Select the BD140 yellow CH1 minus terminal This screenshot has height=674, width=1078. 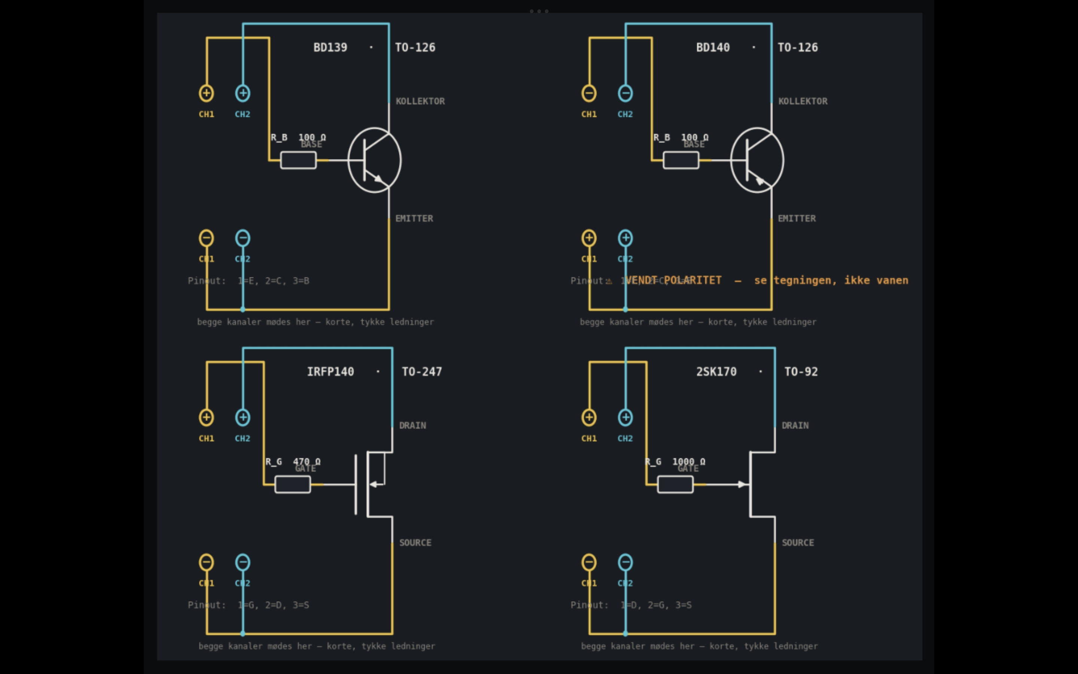(x=589, y=93)
